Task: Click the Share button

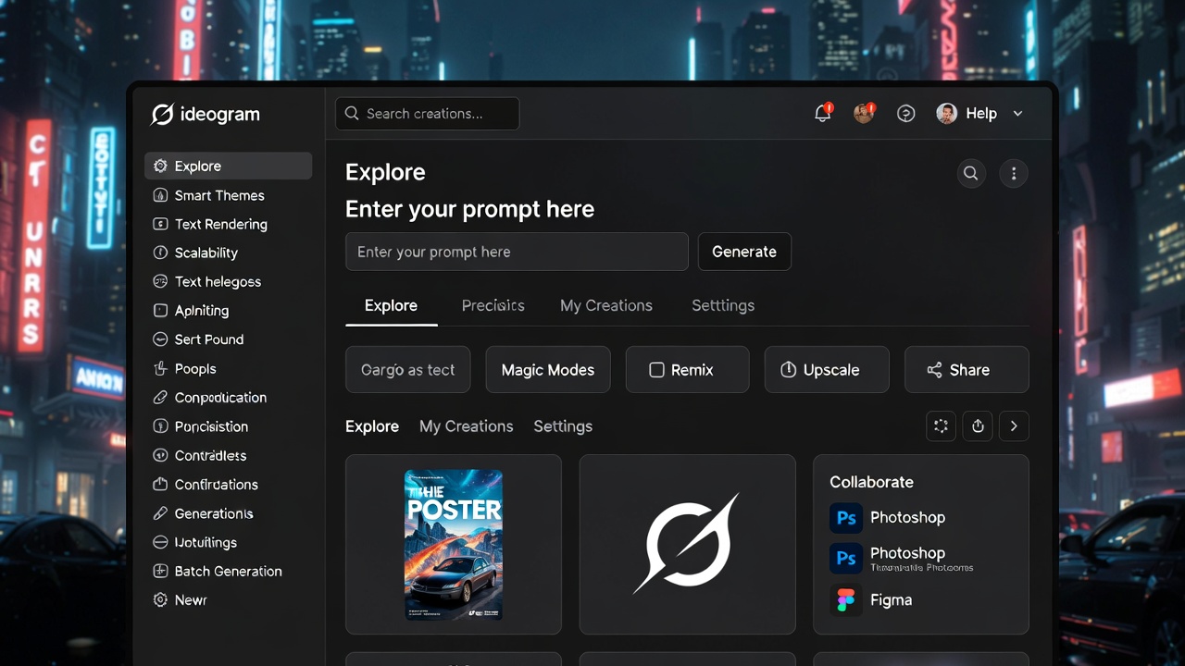Action: coord(966,370)
